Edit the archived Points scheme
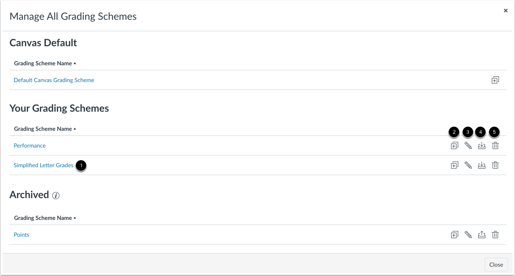 tap(468, 235)
